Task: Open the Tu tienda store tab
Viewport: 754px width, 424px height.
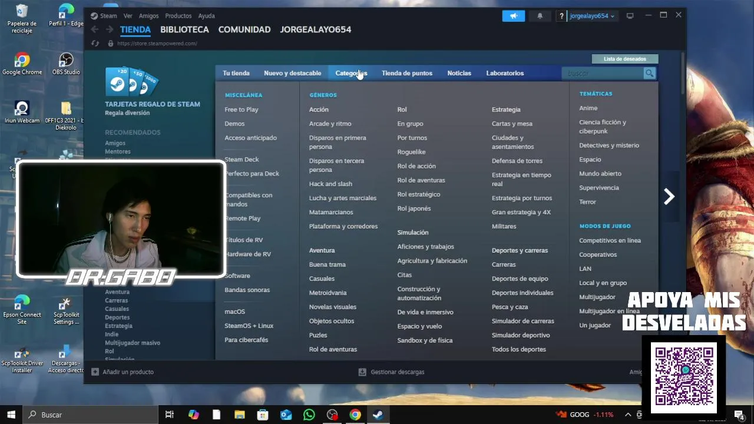Action: coord(236,73)
